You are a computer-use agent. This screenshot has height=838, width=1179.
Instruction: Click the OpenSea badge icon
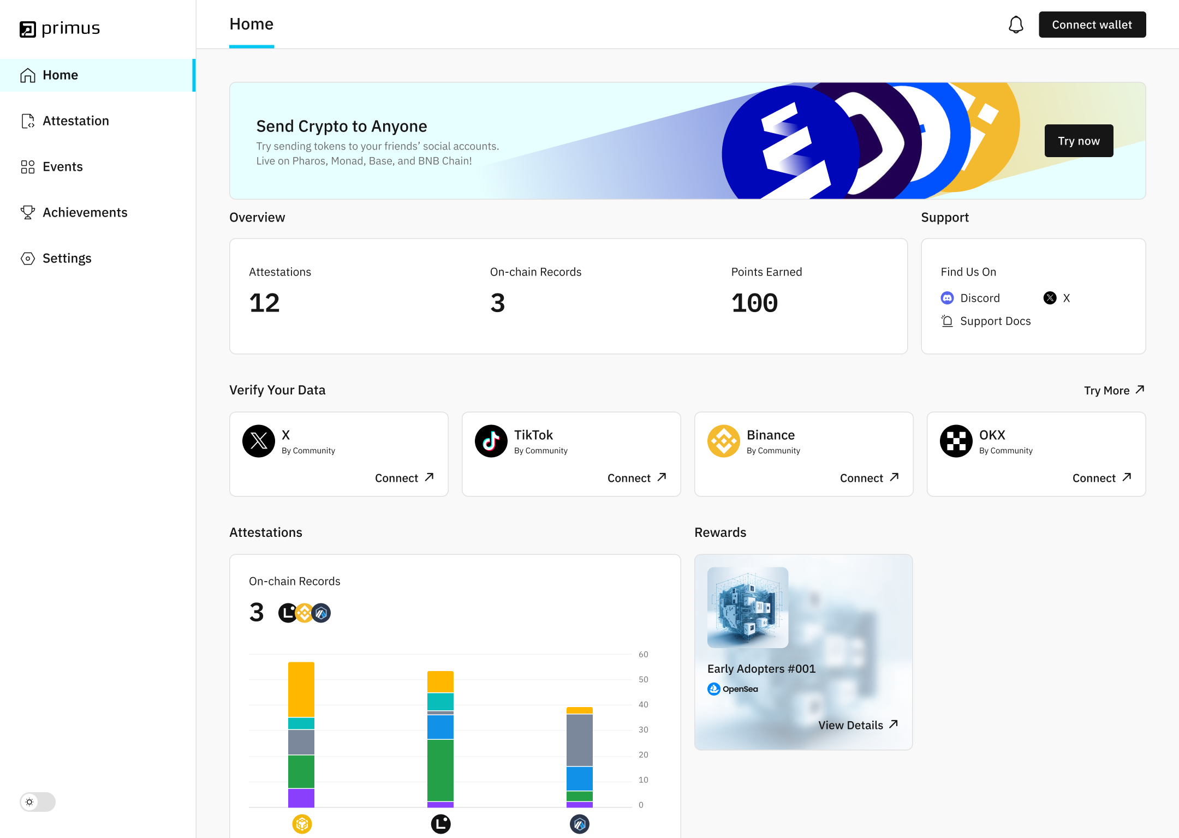(714, 689)
